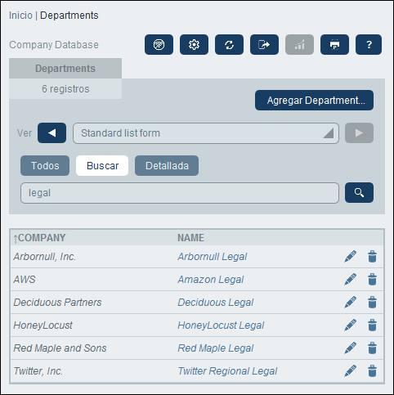Screen dimensions: 394x395
Task: Go to Inicio in the breadcrumb
Action: coord(20,16)
